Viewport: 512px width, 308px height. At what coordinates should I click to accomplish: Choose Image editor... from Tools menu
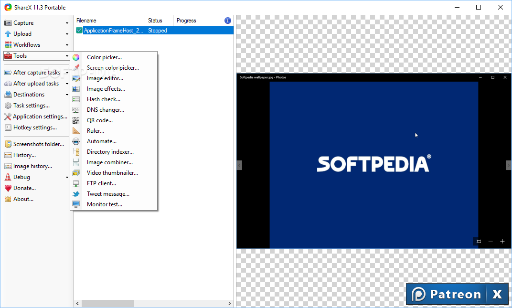[x=114, y=78]
